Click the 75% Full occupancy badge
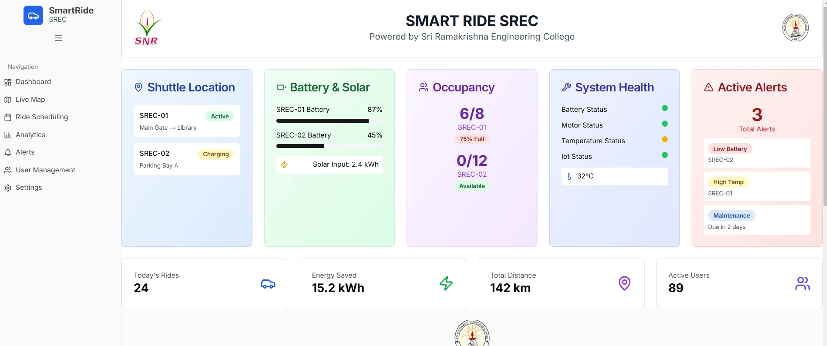Screen dimensions: 827x346 (x=472, y=139)
